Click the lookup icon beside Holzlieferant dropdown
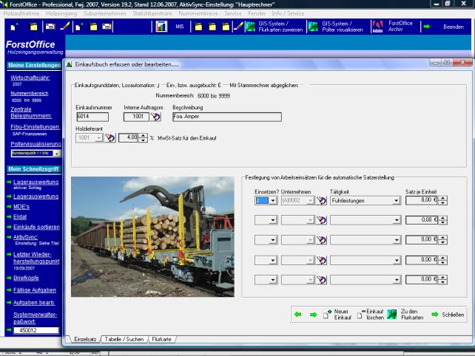Screen dimensions: 475x356 pyautogui.click(x=110, y=138)
